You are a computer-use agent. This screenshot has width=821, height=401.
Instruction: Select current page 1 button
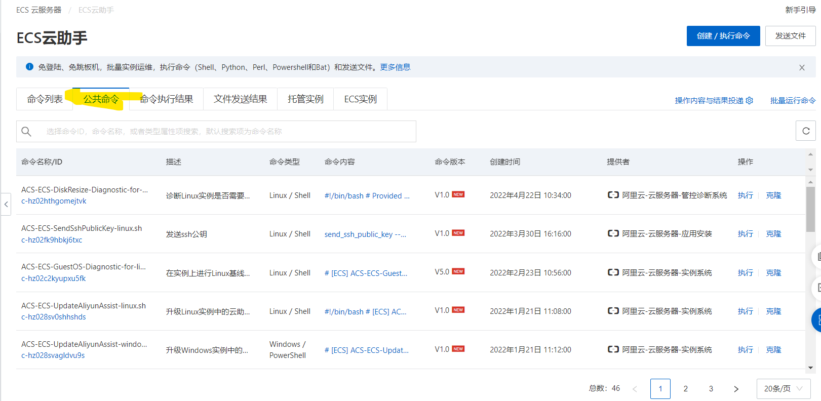tap(660, 389)
